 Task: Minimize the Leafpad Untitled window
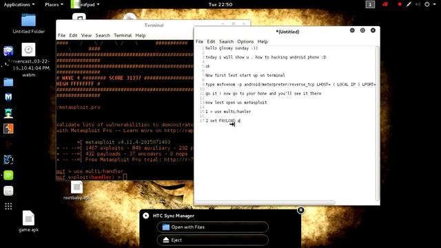(352, 30)
